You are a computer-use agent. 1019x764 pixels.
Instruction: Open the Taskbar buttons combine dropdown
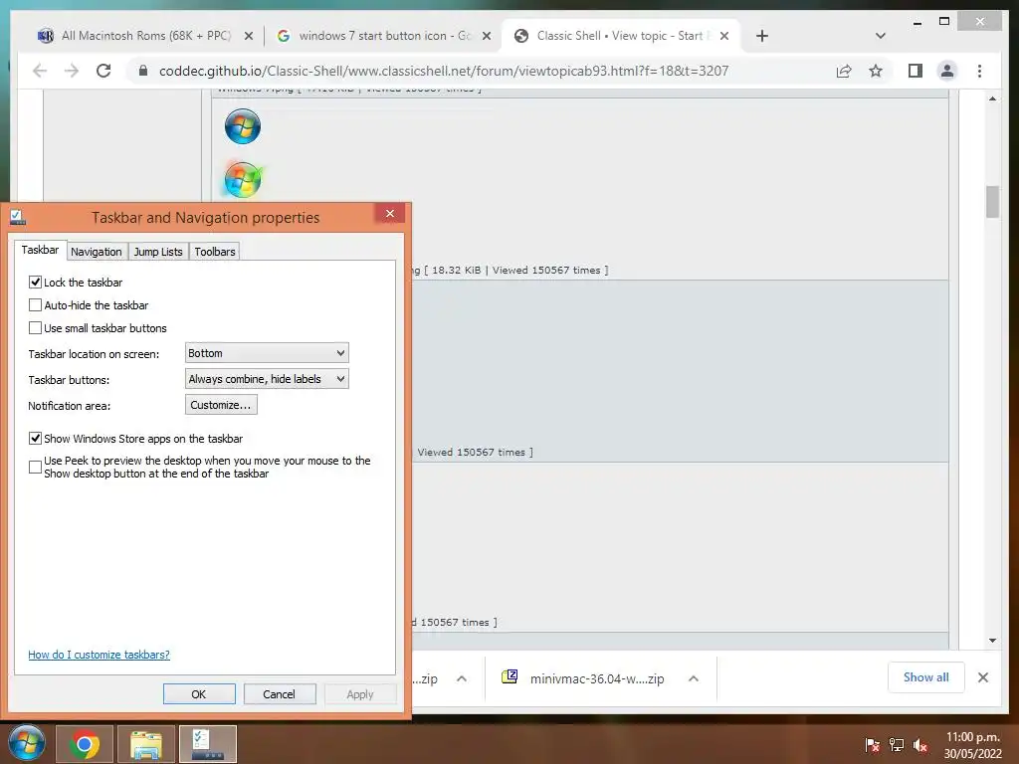click(267, 379)
